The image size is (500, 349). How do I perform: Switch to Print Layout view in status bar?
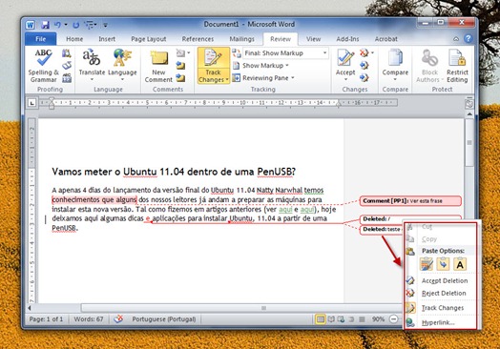(321, 319)
